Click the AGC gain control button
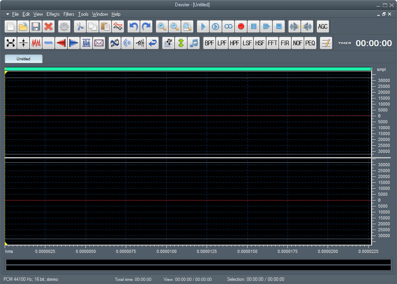Image resolution: width=397 pixels, height=284 pixels. click(x=323, y=26)
